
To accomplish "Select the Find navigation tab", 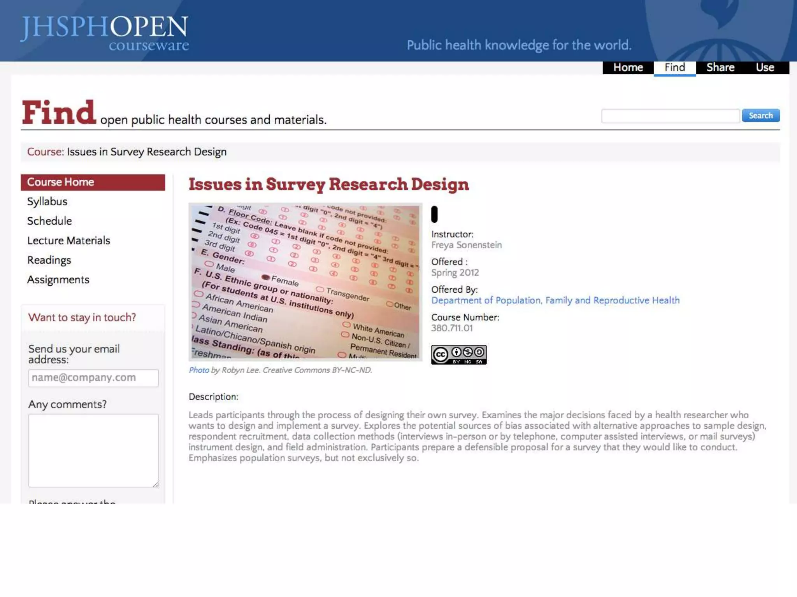I will pos(674,68).
